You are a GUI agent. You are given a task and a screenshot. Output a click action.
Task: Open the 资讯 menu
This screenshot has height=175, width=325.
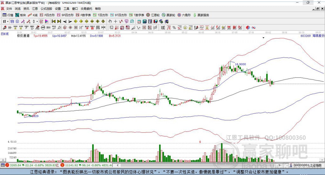point(26,9)
